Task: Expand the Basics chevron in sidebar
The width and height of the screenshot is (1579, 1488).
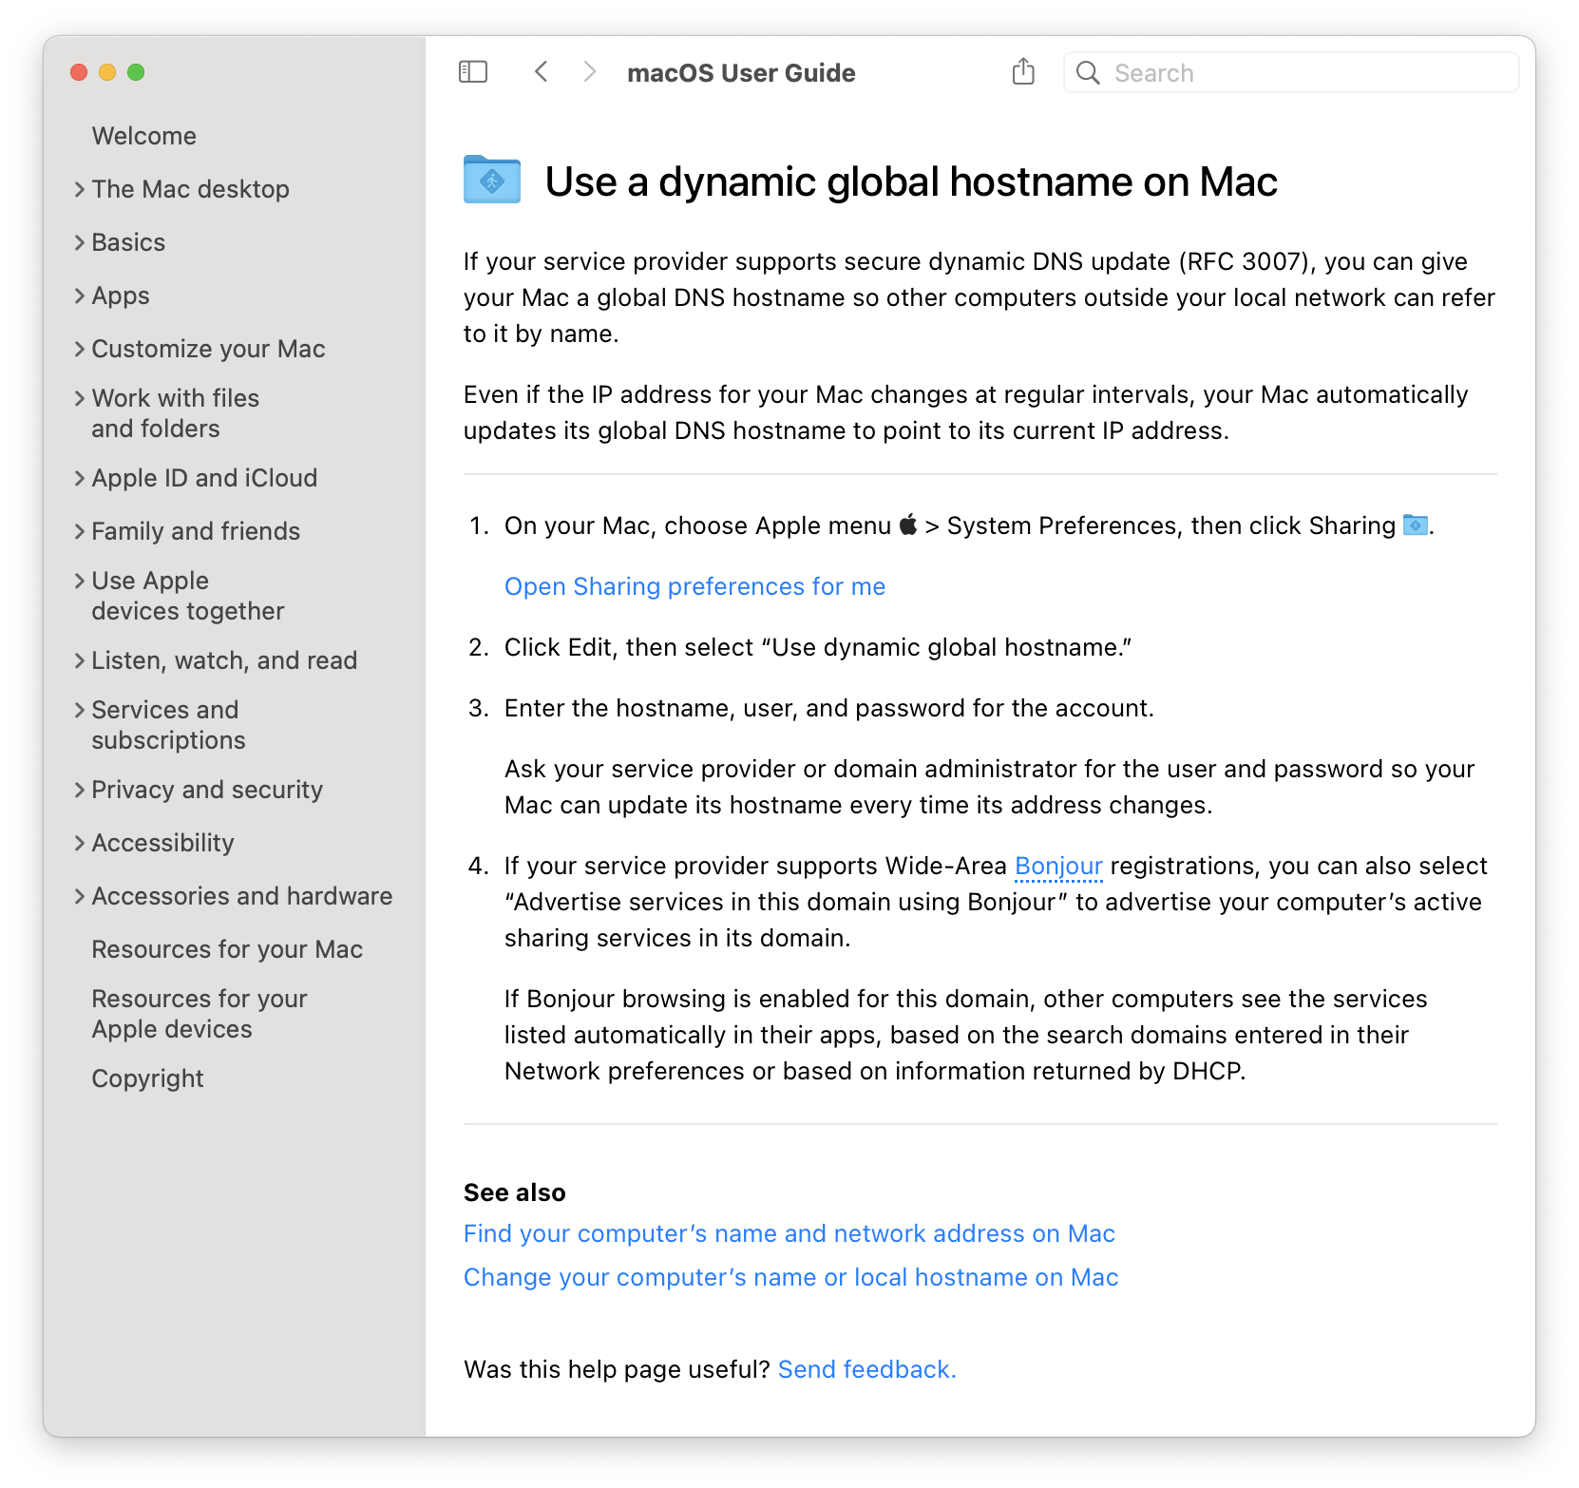Action: click(x=80, y=242)
